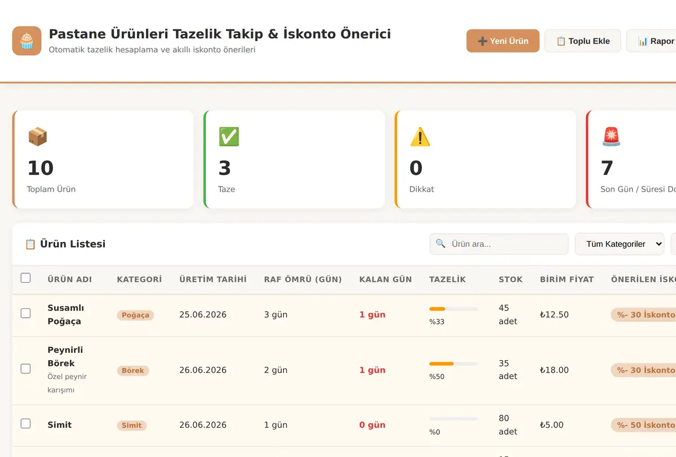Viewport: 676px width, 457px height.
Task: Click the Peynirli Börek freshness bar at %50
Action: click(453, 364)
